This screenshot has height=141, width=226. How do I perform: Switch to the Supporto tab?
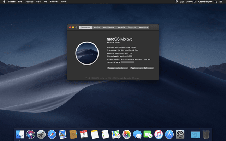132,27
